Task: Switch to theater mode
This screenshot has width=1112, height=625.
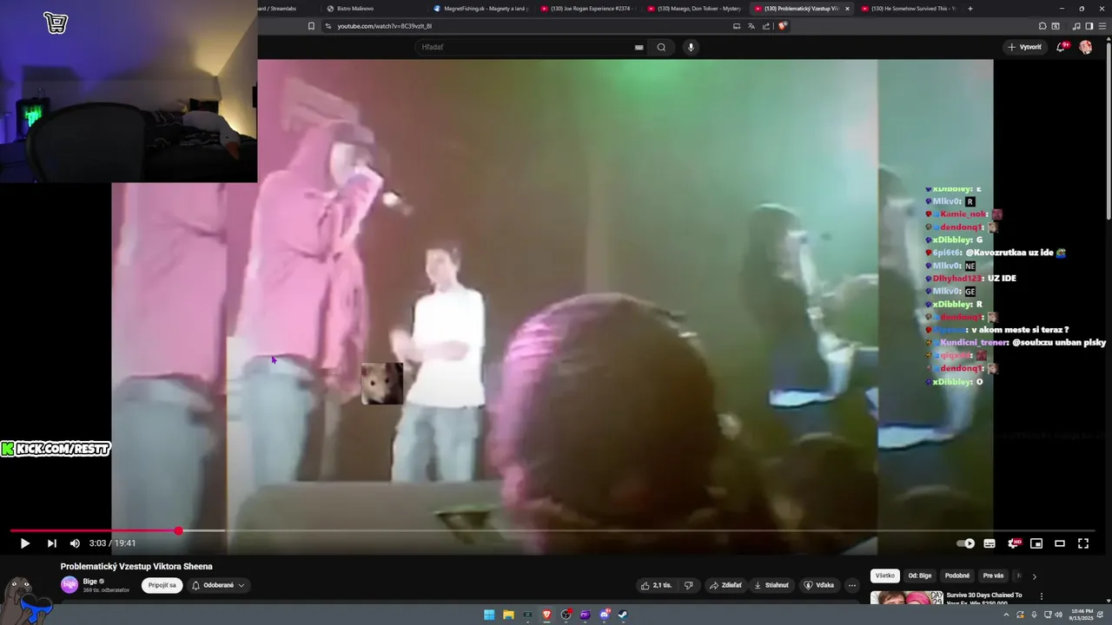Action: (1060, 543)
